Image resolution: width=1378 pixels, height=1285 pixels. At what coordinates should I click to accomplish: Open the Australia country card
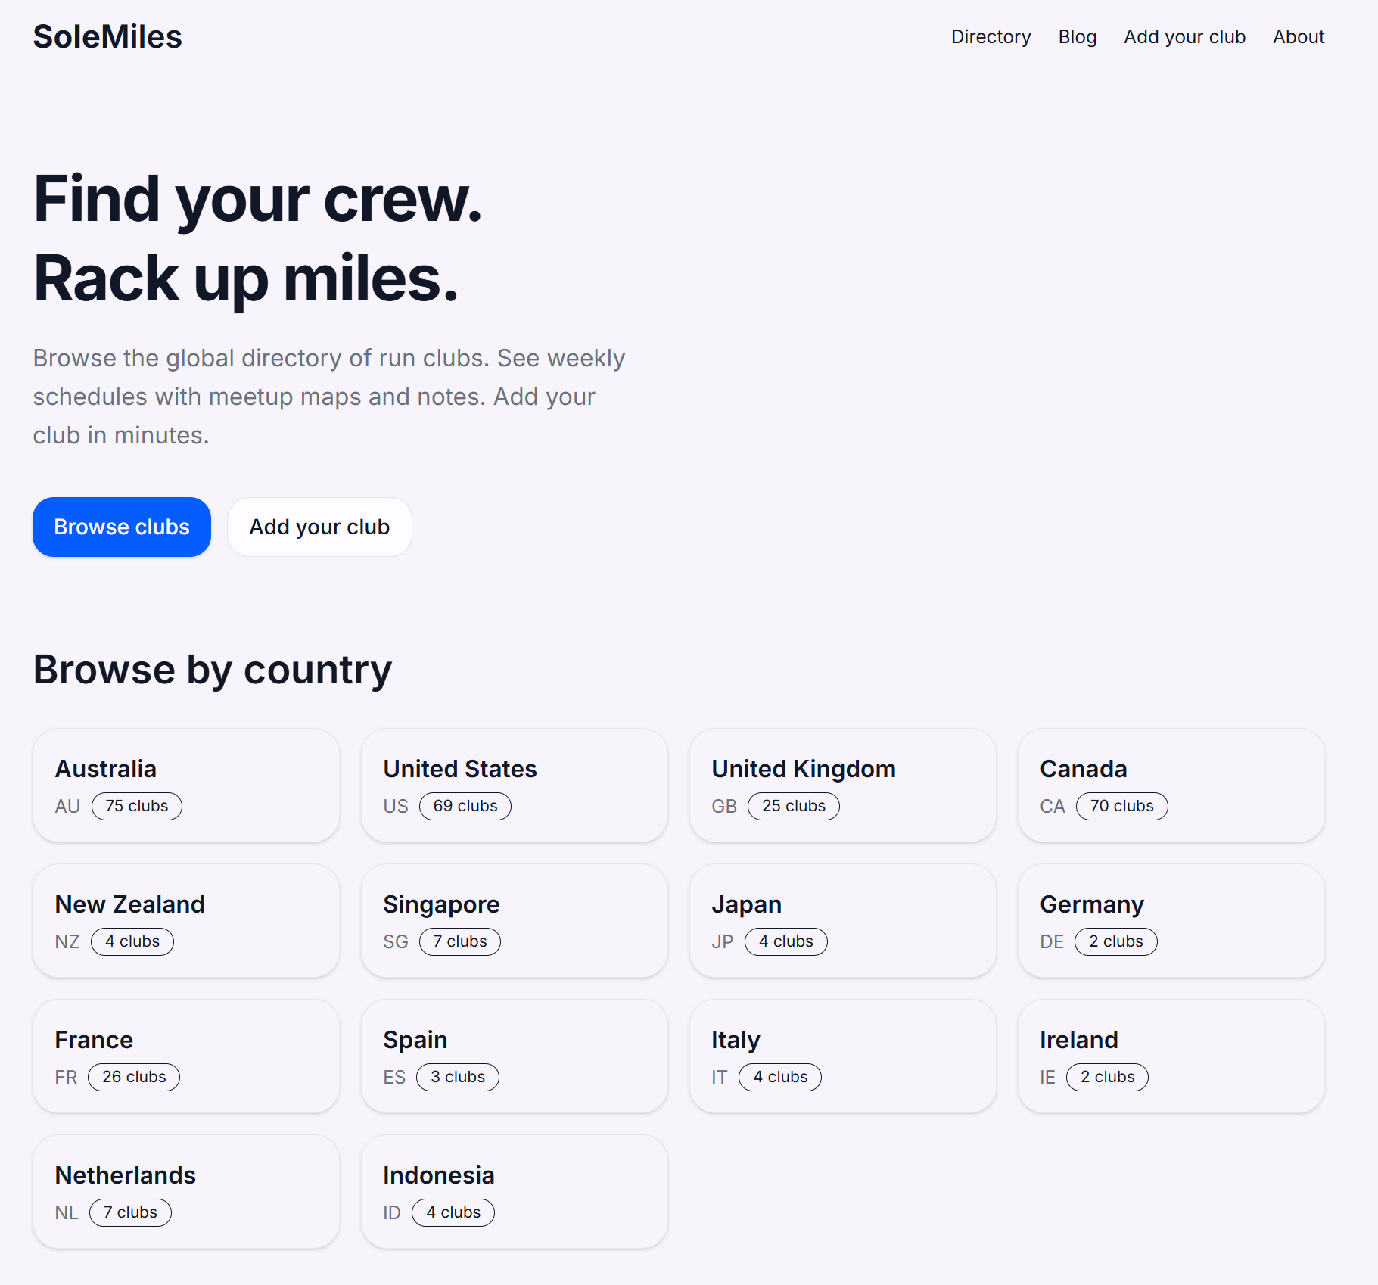(x=186, y=786)
